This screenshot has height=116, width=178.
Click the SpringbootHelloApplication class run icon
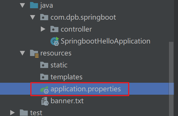click(55, 41)
